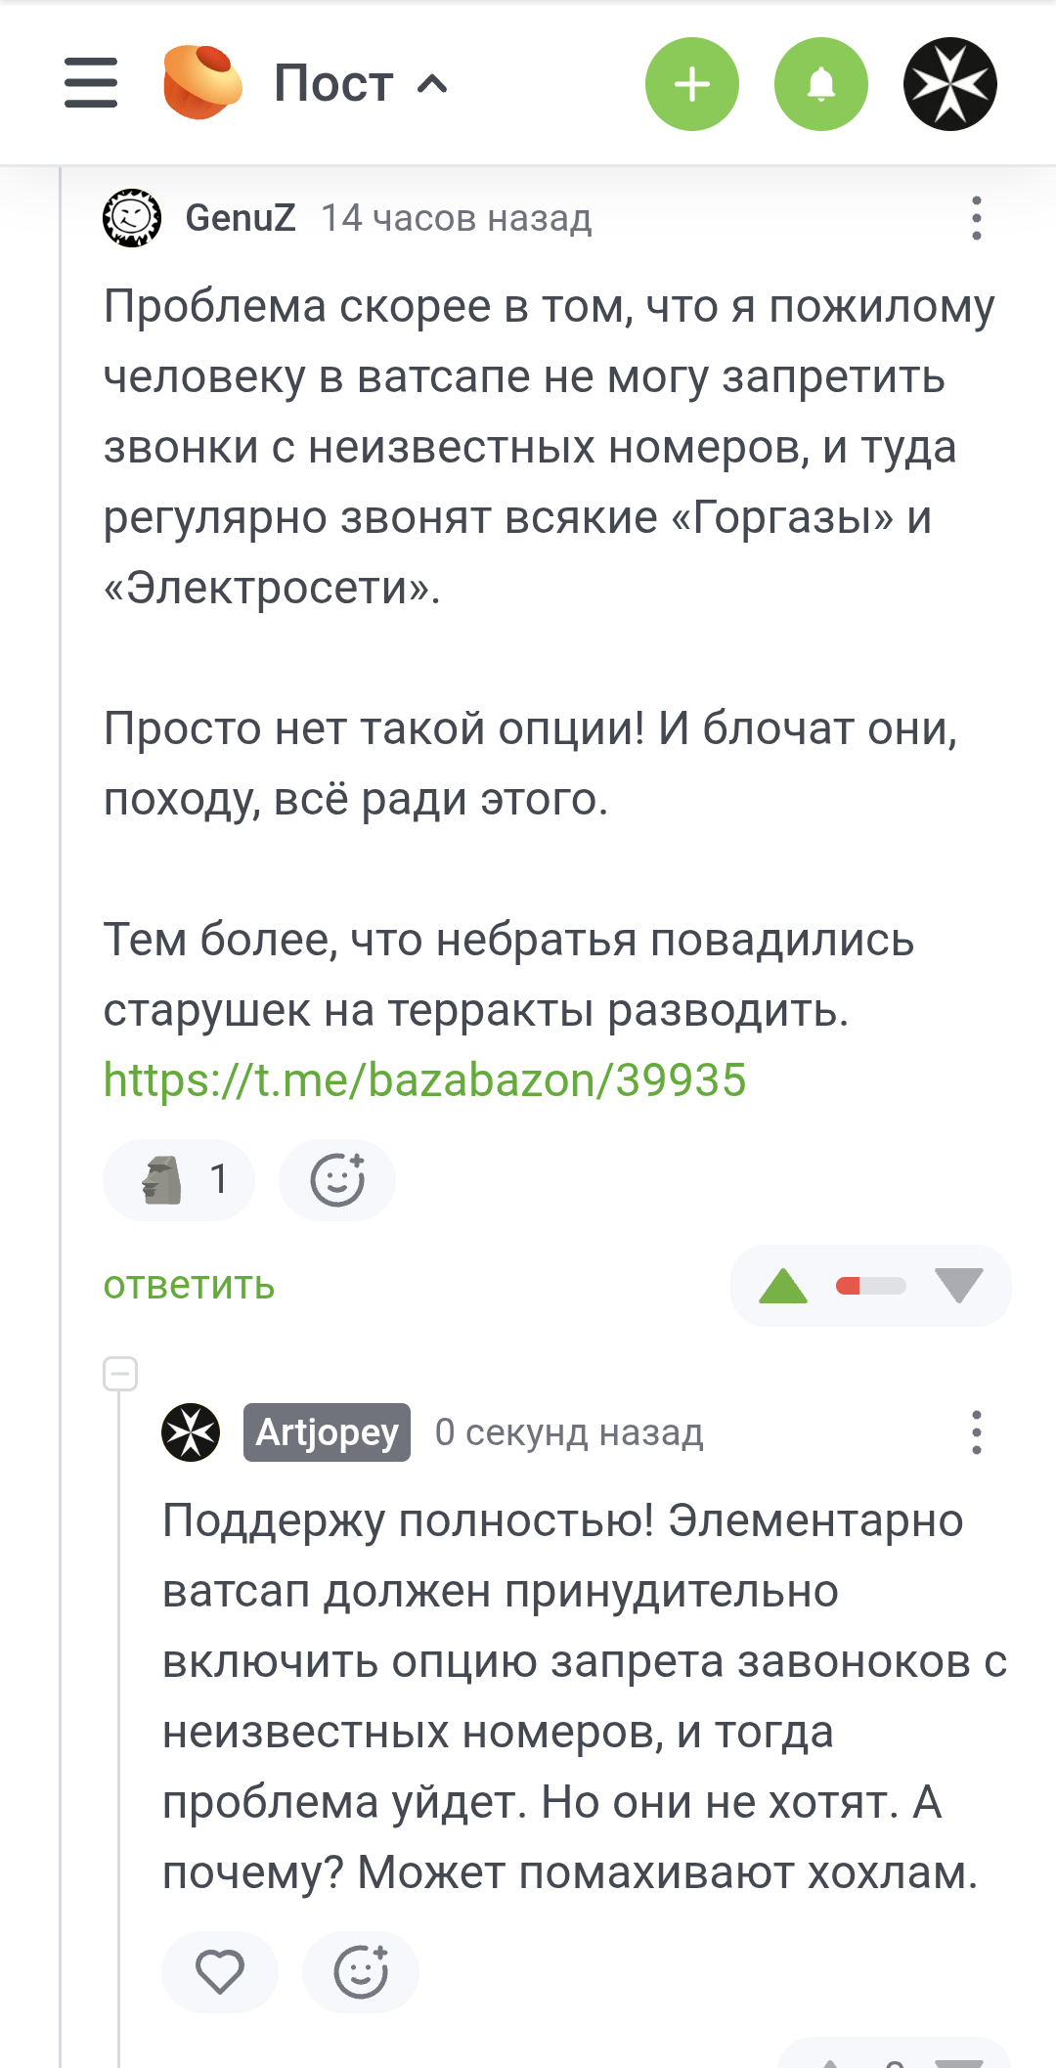This screenshot has height=2068, width=1056.
Task: Expand the Пост title dropdown
Action: point(360,84)
